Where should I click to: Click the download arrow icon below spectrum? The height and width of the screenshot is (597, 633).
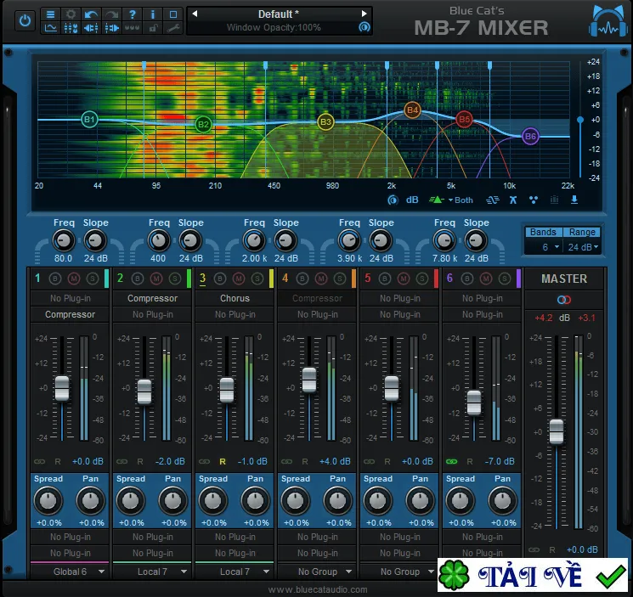(574, 200)
